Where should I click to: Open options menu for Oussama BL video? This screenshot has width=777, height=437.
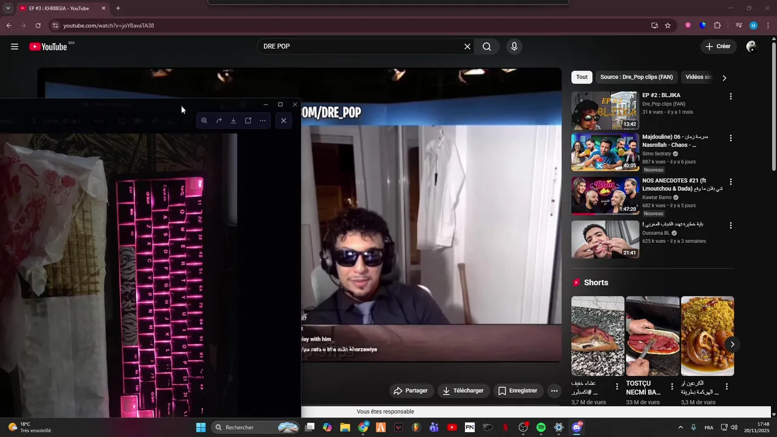pos(730,225)
